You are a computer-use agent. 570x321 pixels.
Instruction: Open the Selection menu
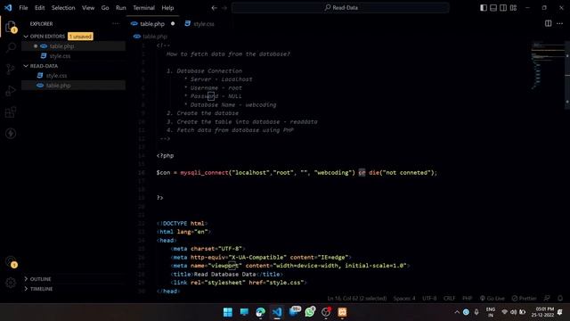click(x=63, y=8)
